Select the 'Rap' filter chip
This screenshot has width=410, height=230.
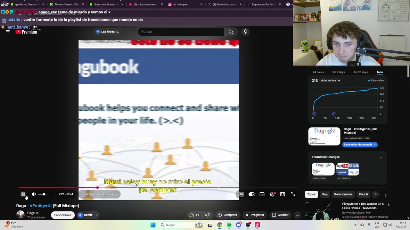pyautogui.click(x=325, y=194)
